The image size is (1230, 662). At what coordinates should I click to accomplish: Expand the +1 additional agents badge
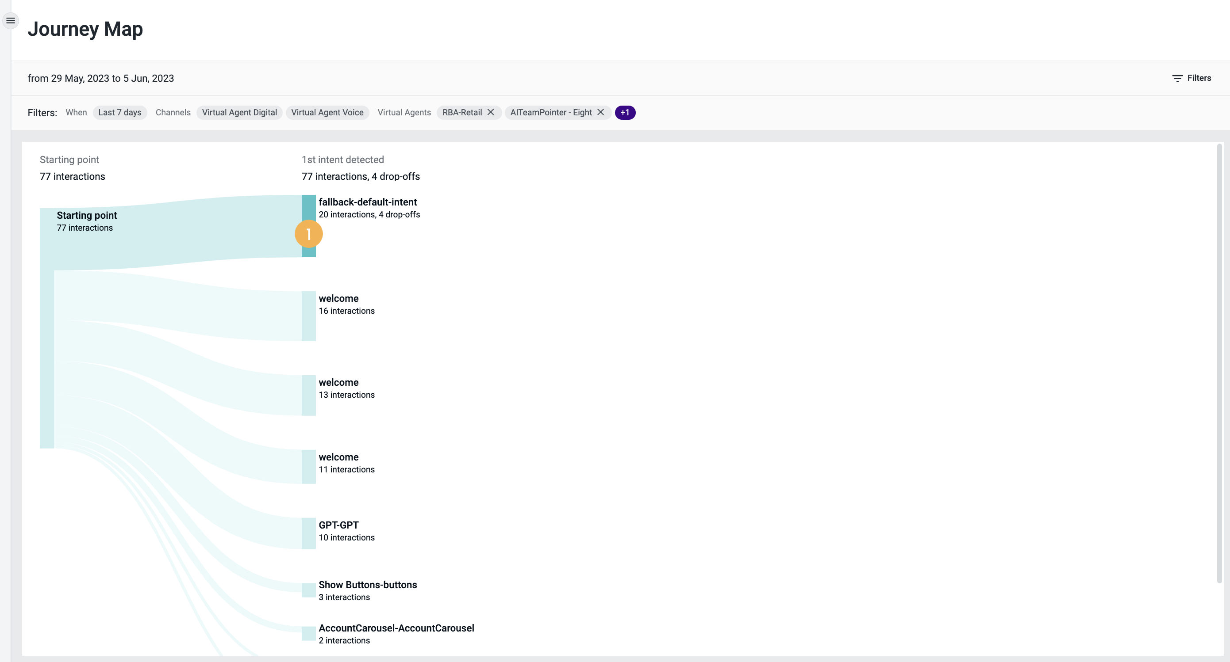(x=625, y=113)
